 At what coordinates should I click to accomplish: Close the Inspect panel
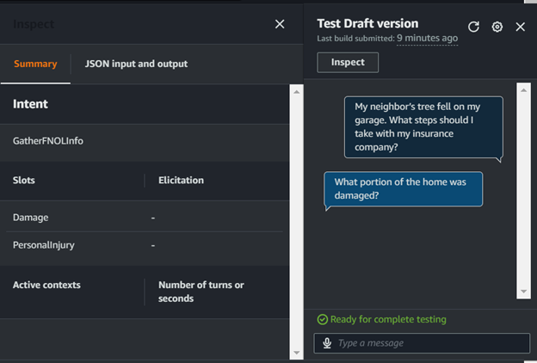coord(280,24)
